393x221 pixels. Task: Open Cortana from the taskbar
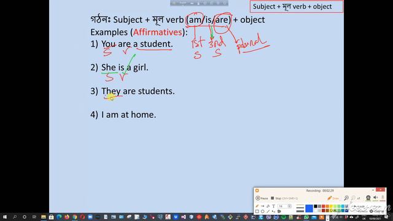(25, 217)
